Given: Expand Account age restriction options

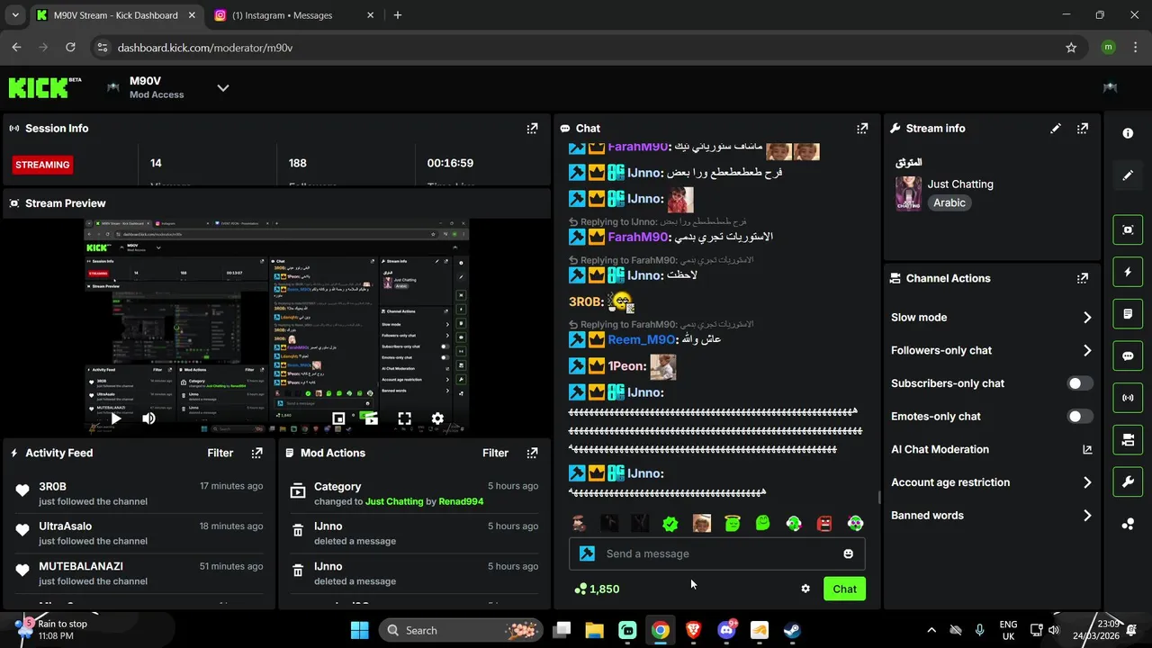Looking at the screenshot, I should pos(991,482).
